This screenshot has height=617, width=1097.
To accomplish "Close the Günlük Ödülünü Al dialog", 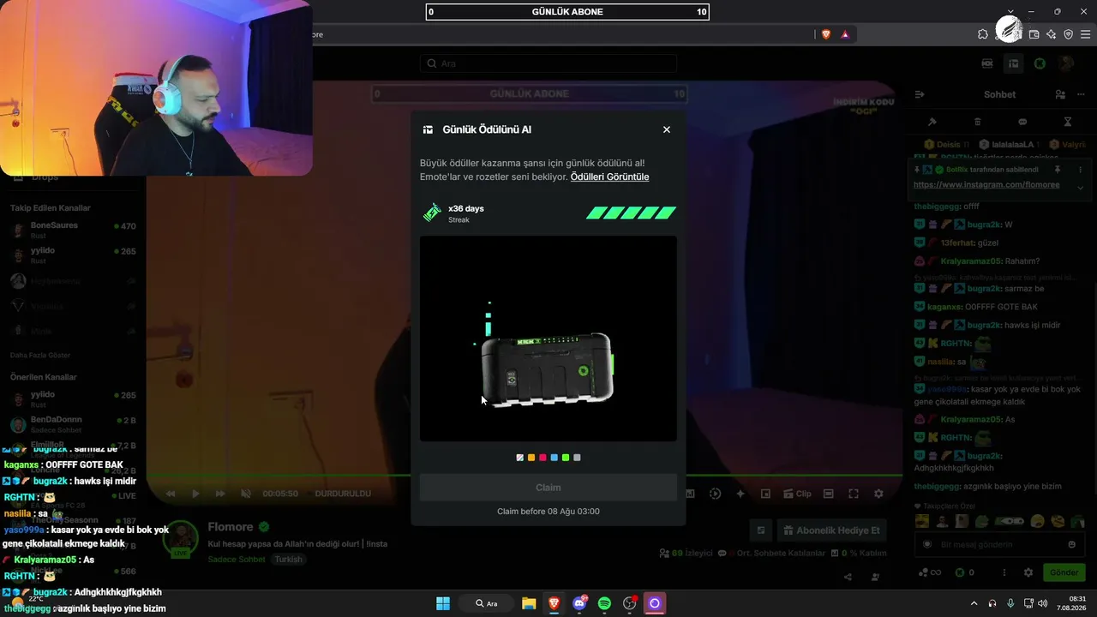I will pyautogui.click(x=667, y=129).
